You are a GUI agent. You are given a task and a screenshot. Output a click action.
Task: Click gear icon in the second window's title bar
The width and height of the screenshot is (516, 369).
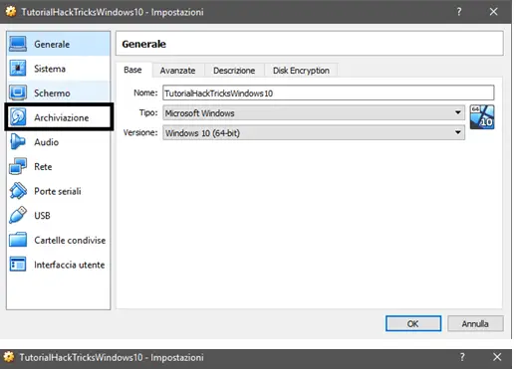click(9, 357)
